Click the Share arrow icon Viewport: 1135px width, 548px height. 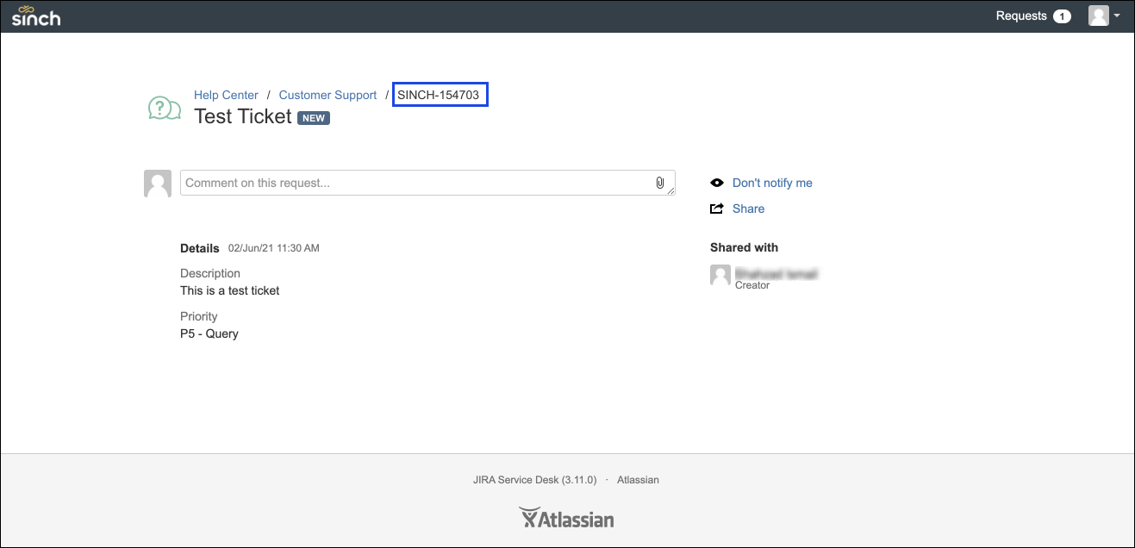tap(716, 208)
